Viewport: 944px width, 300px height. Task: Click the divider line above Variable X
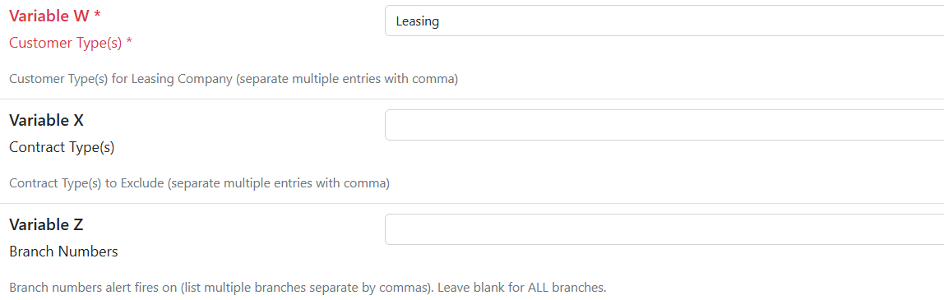(x=472, y=99)
